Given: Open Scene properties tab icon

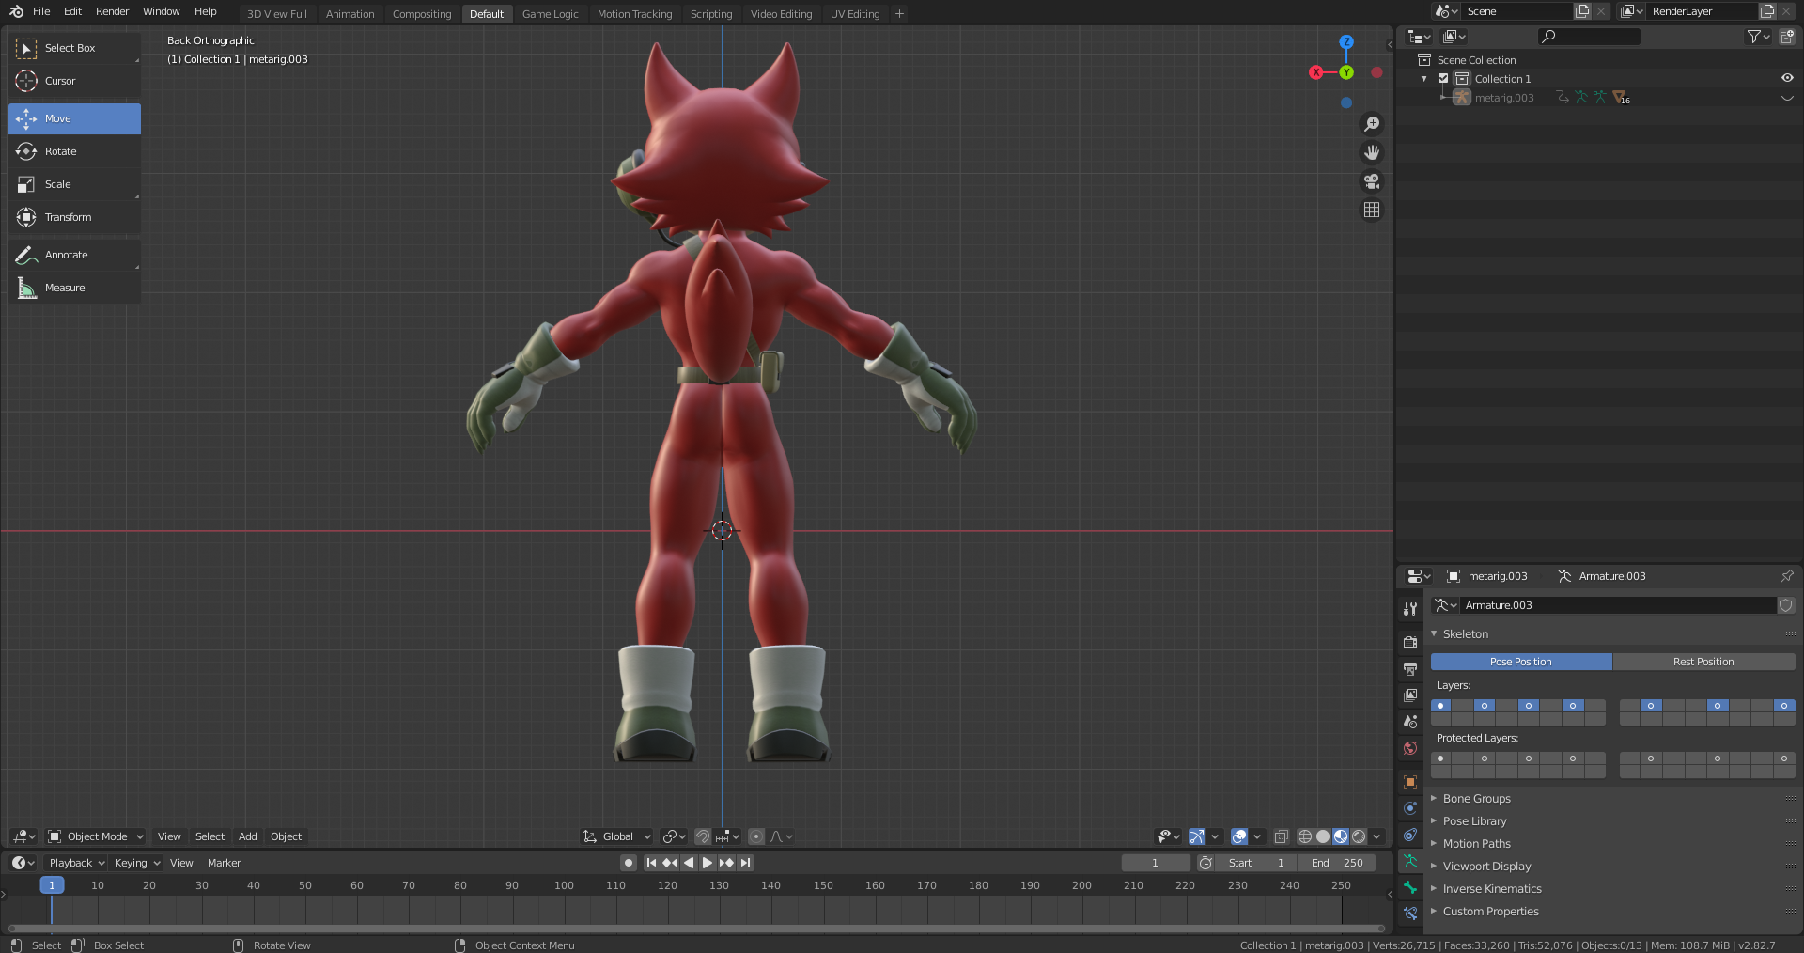Looking at the screenshot, I should [1410, 722].
